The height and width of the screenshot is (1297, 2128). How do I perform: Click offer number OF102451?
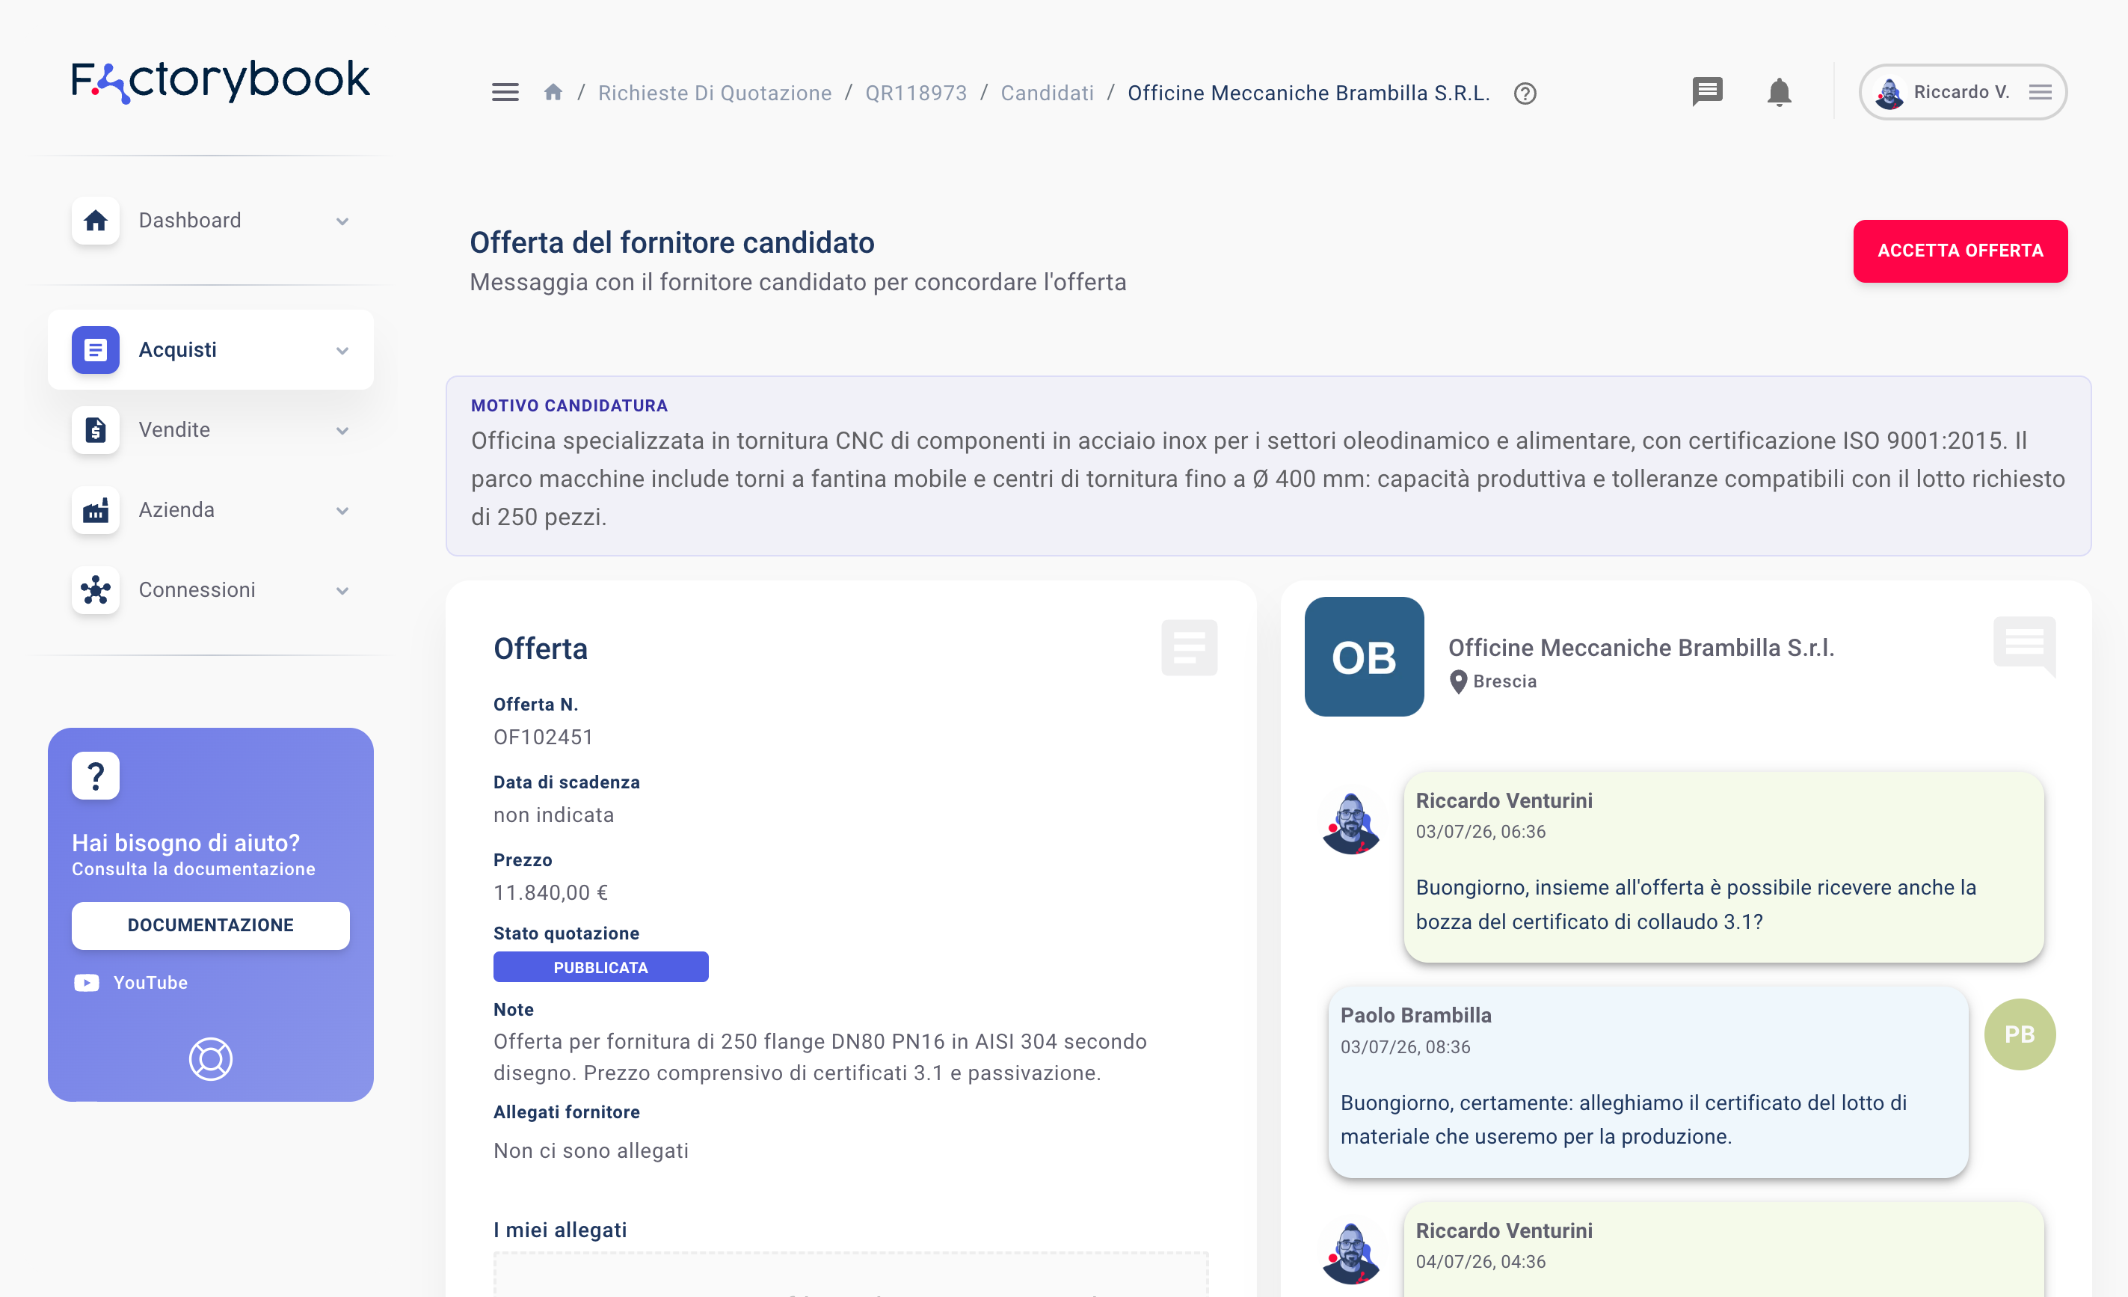coord(544,738)
